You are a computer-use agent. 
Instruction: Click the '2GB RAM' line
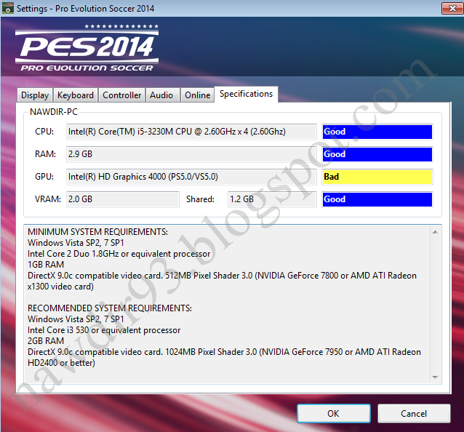pos(46,341)
